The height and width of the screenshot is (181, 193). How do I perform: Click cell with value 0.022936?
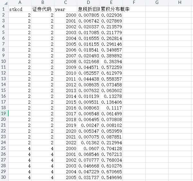pyautogui.click(x=111, y=15)
